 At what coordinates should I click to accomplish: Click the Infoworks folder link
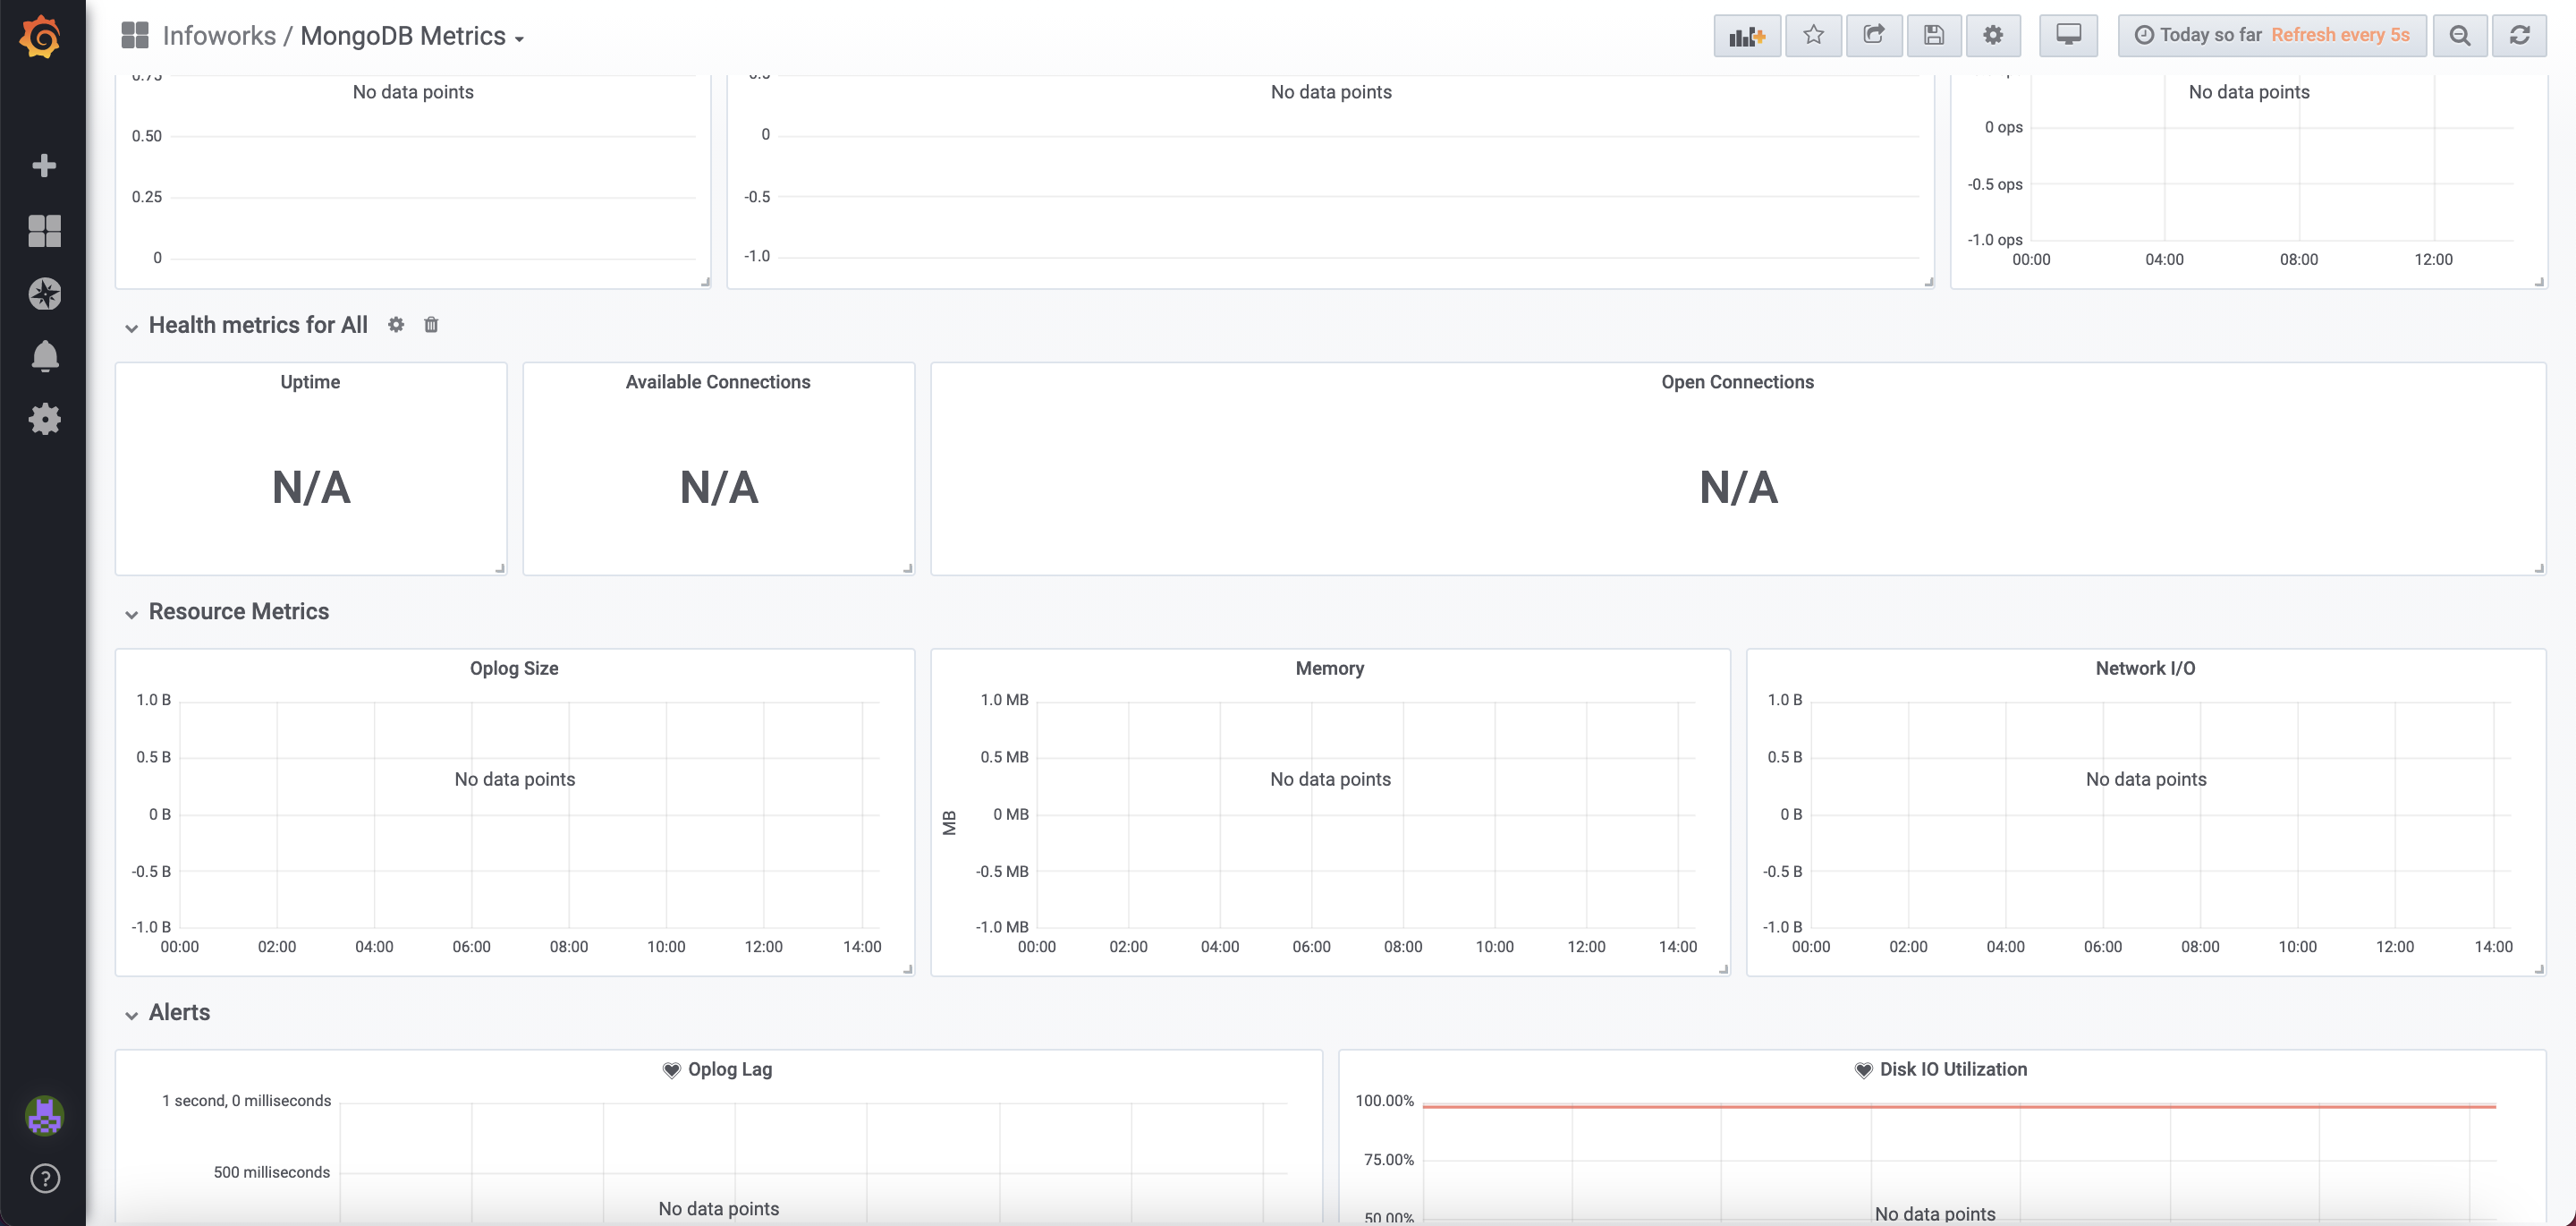219,36
